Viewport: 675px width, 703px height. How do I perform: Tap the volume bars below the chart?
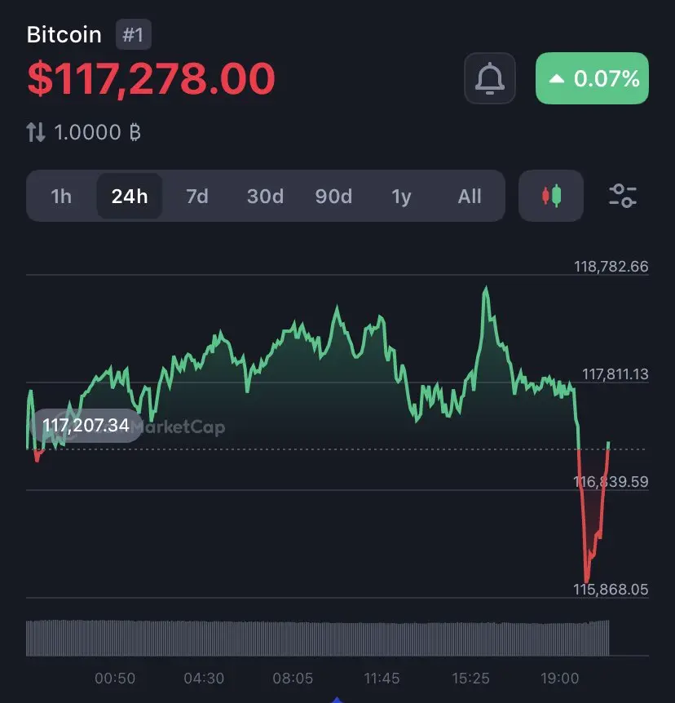(317, 638)
